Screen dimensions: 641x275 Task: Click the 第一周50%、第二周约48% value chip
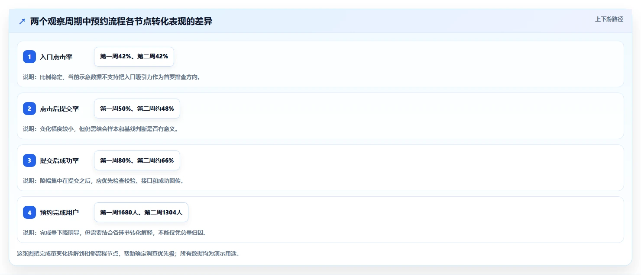pos(137,109)
